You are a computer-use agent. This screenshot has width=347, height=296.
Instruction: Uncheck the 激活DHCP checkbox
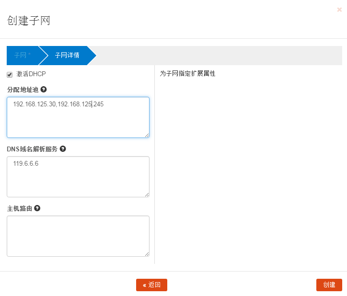10,75
